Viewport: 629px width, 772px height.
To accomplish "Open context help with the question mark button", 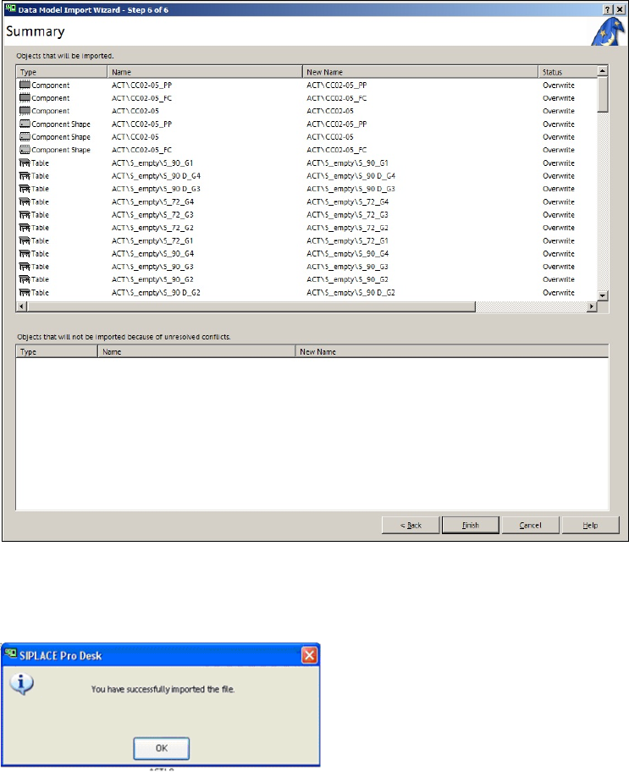I will [x=608, y=9].
